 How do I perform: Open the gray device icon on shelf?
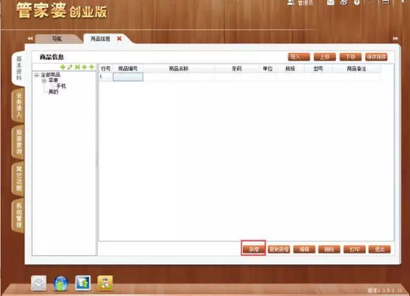coord(38,283)
